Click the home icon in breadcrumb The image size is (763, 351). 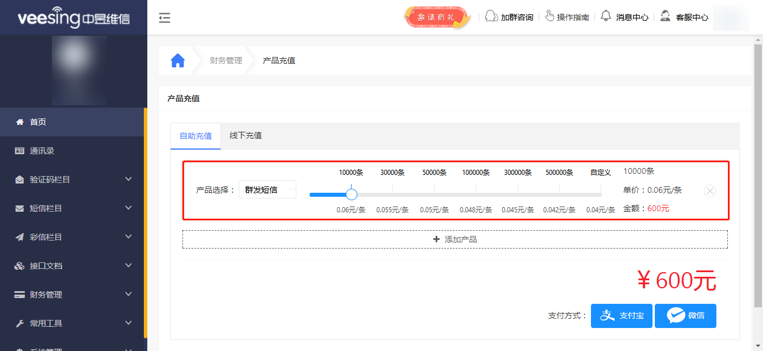click(177, 60)
